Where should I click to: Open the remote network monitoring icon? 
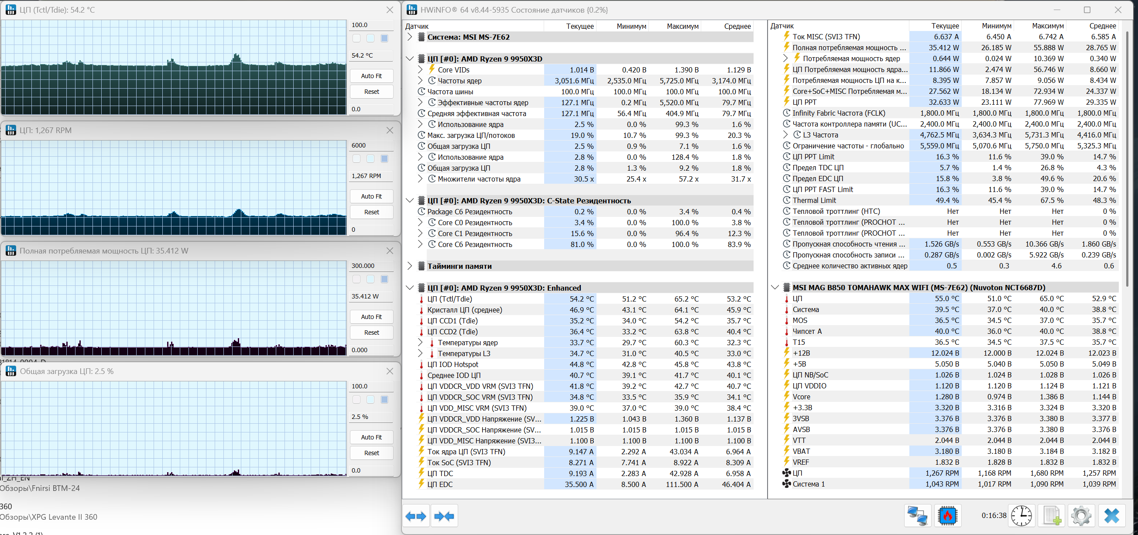click(917, 515)
